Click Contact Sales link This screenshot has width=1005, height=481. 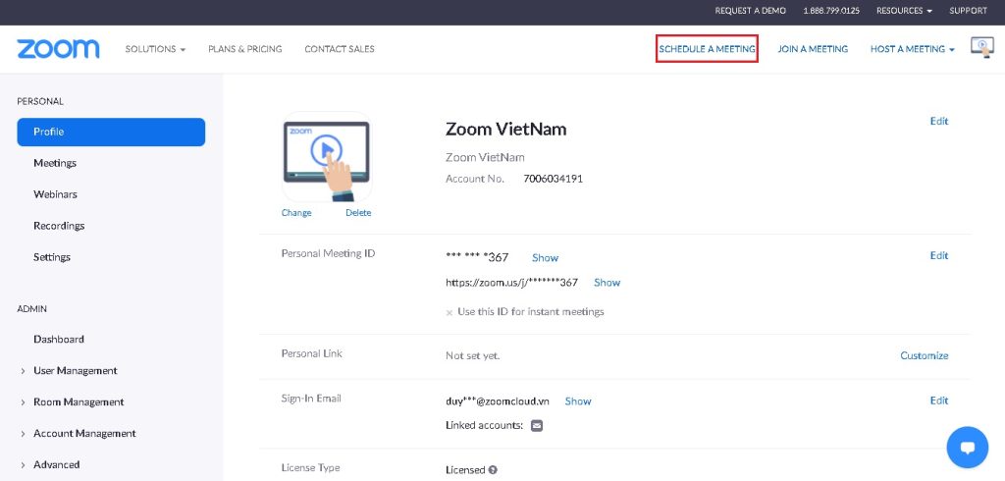(x=340, y=49)
